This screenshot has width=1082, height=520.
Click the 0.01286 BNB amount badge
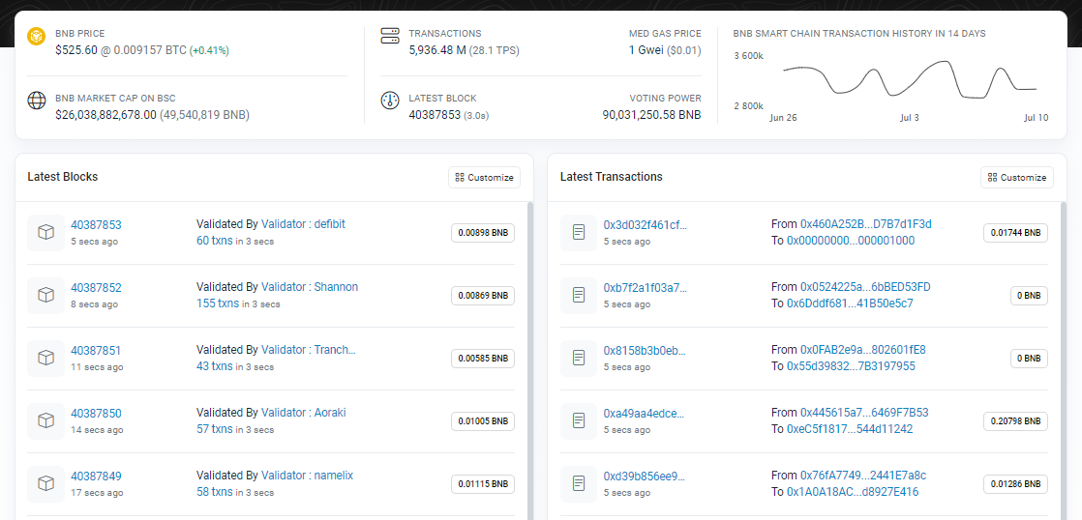(x=1016, y=483)
